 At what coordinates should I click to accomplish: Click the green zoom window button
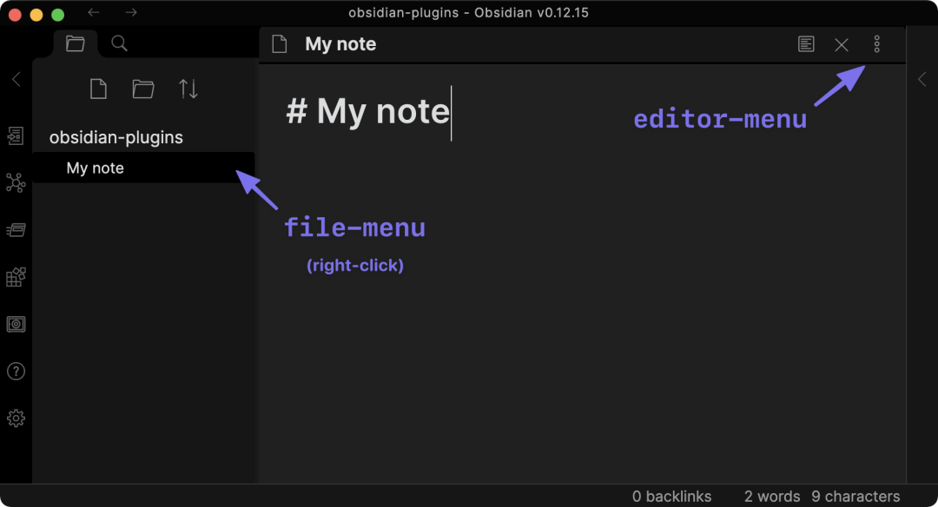pos(57,15)
